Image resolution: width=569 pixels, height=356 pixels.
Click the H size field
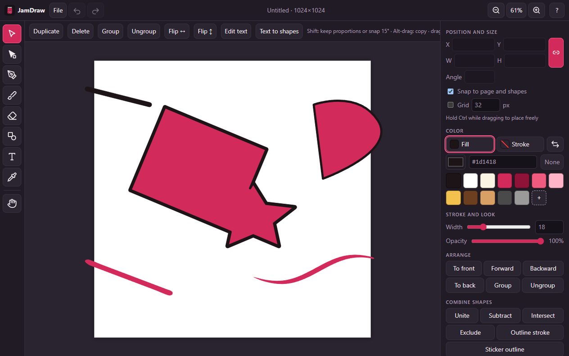click(x=525, y=60)
